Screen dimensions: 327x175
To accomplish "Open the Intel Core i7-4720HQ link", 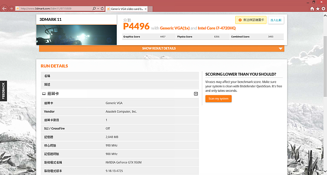I will pos(217,28).
